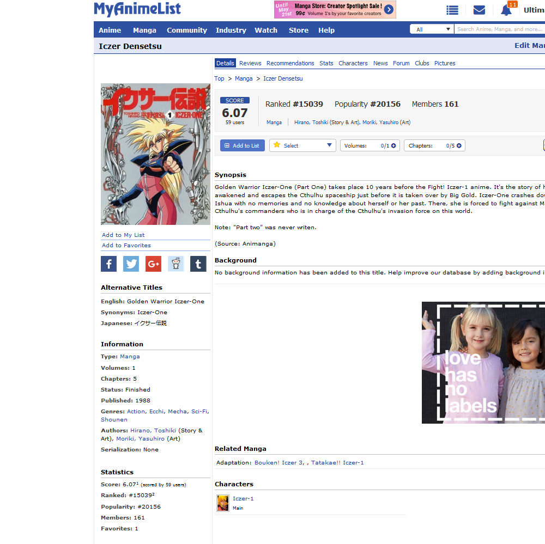Open the MyAnimeList home logo
The image size is (545, 544).
137,9
